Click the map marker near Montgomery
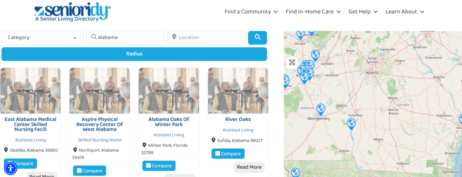This screenshot has height=177, width=462. (x=321, y=109)
